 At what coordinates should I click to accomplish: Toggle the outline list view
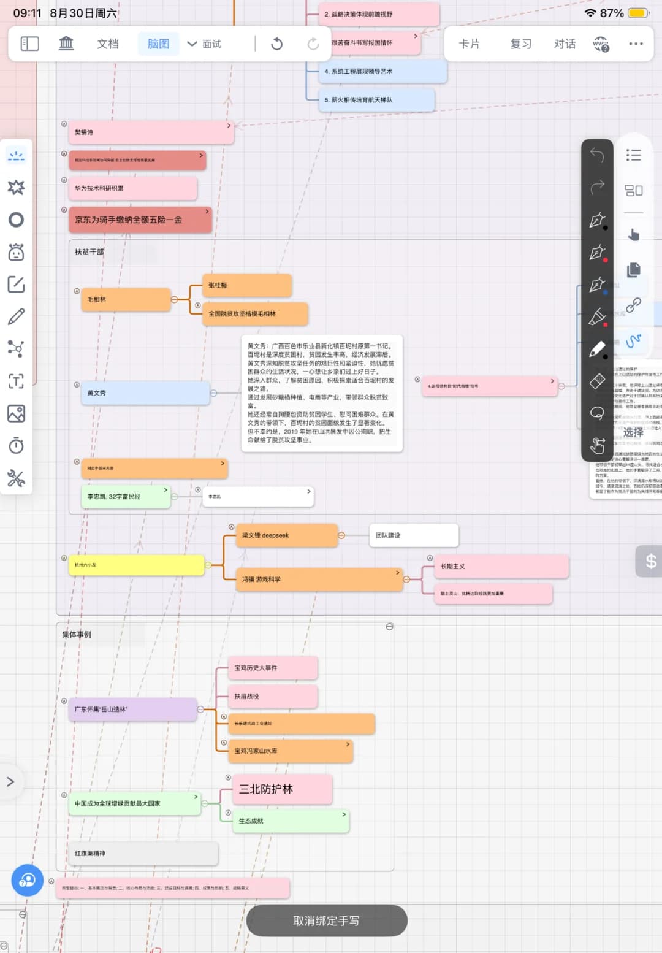coord(633,155)
